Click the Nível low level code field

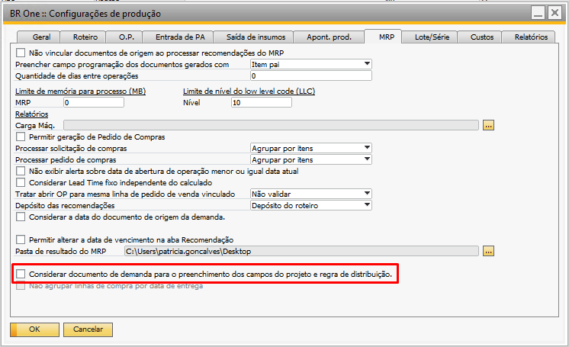coord(261,102)
